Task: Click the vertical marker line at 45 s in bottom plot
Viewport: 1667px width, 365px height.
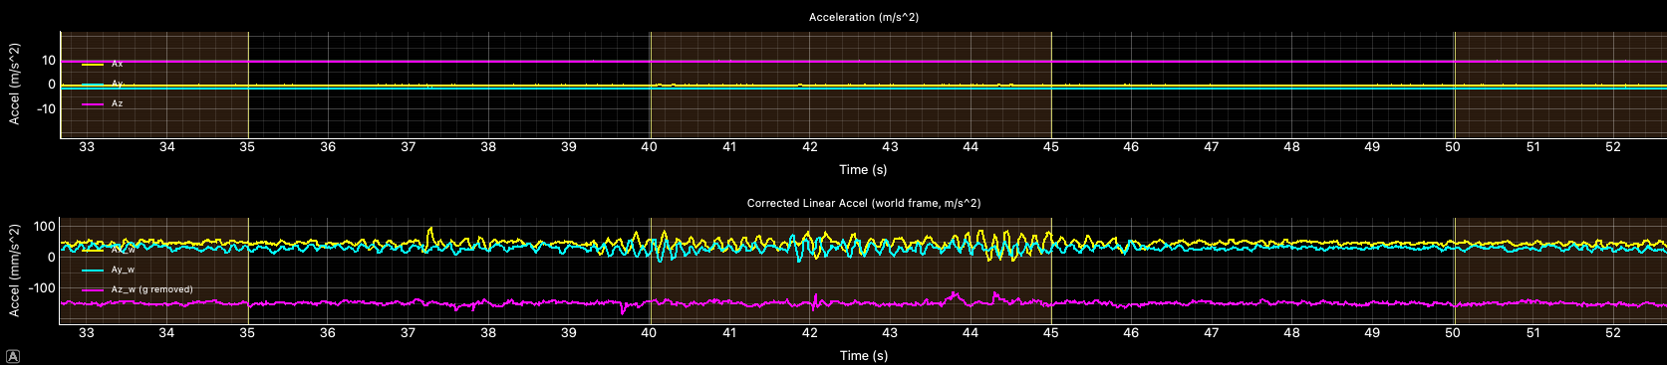Action: pos(1051,270)
